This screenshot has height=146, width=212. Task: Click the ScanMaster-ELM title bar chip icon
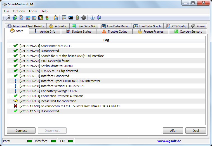[4, 4]
